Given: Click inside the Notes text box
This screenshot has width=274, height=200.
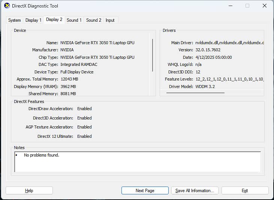Looking at the screenshot, I should (138, 162).
